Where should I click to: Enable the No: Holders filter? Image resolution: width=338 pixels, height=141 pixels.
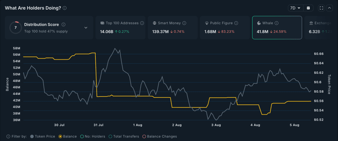82,136
